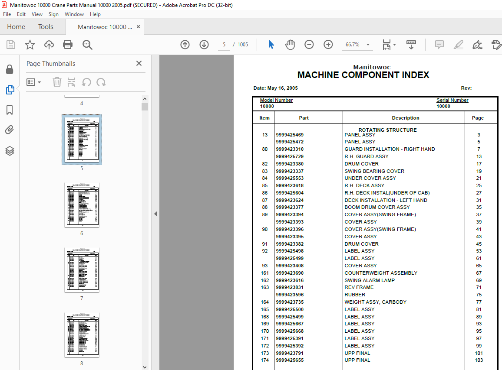Switch to the Tools tab
Viewport: 502px width, 370px height.
(46, 27)
